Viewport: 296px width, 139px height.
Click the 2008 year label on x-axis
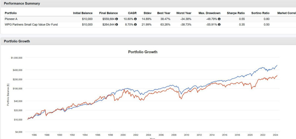174,135
